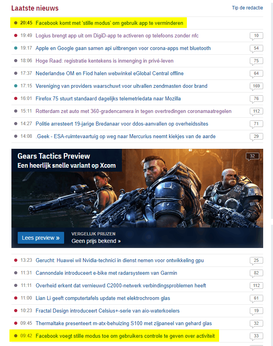Open Cannondale e-bike radarsysteem article
Viewport: 273px width, 346px height.
[107, 273]
